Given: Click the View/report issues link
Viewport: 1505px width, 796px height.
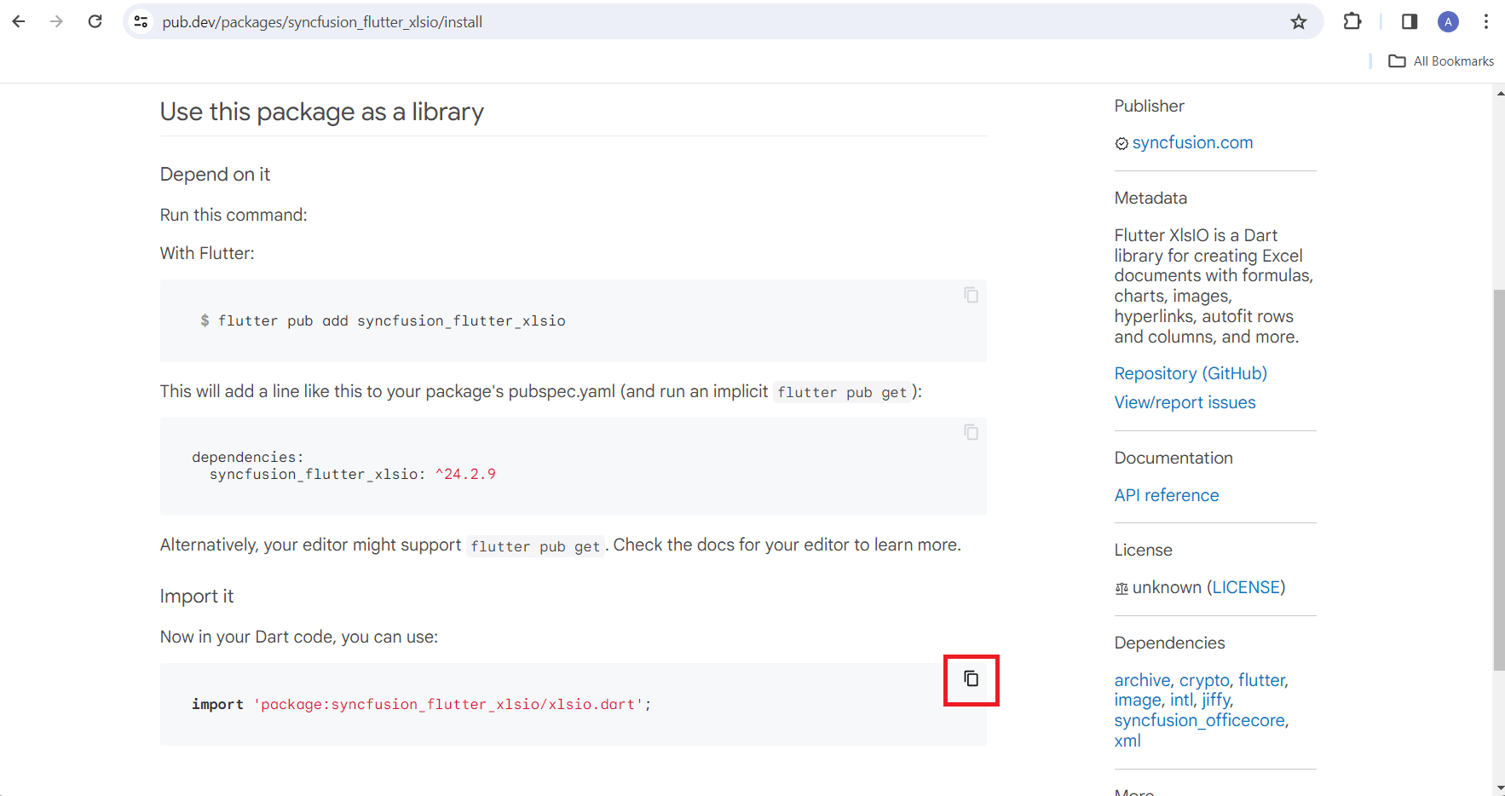Looking at the screenshot, I should (1185, 402).
